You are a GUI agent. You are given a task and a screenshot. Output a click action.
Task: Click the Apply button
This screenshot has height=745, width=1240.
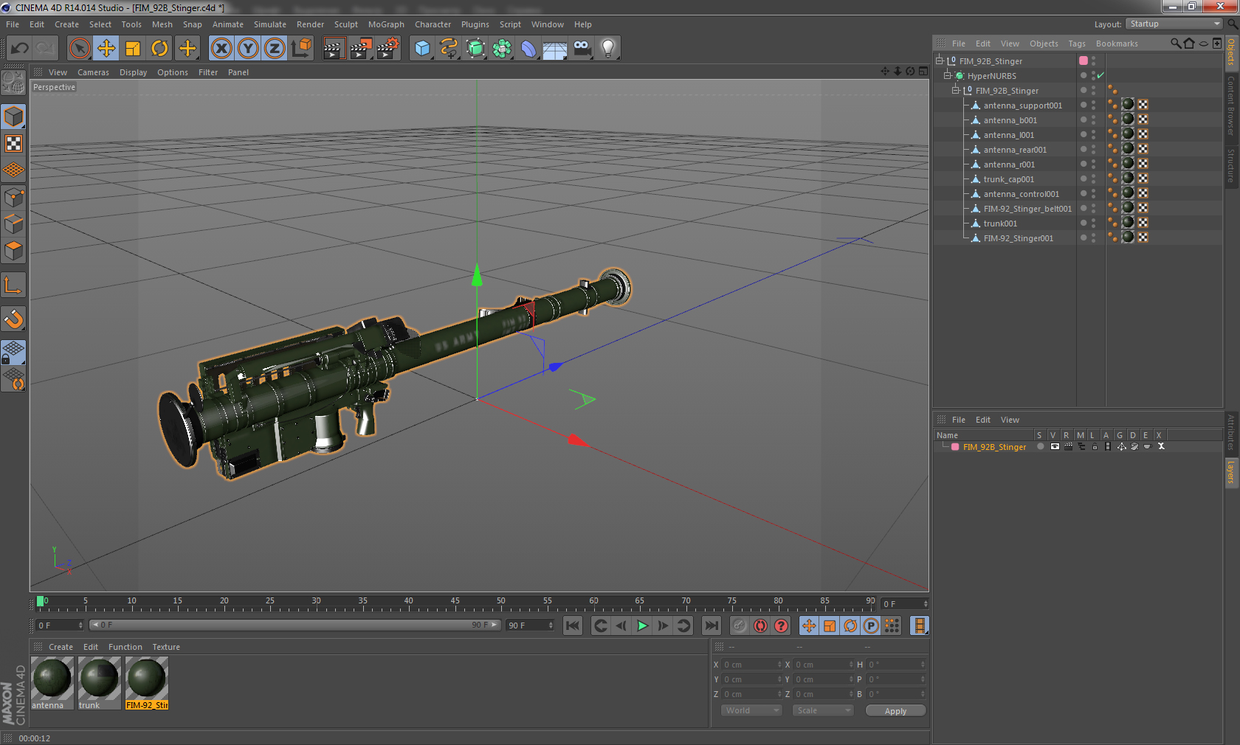[895, 711]
